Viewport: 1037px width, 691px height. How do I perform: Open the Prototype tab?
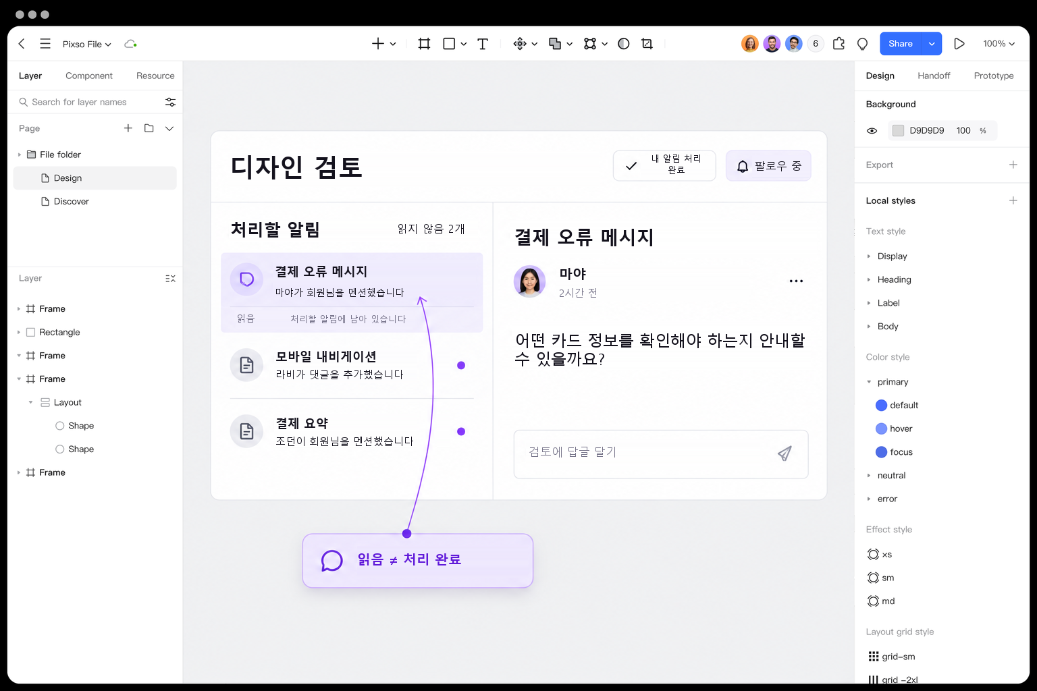[x=994, y=76]
